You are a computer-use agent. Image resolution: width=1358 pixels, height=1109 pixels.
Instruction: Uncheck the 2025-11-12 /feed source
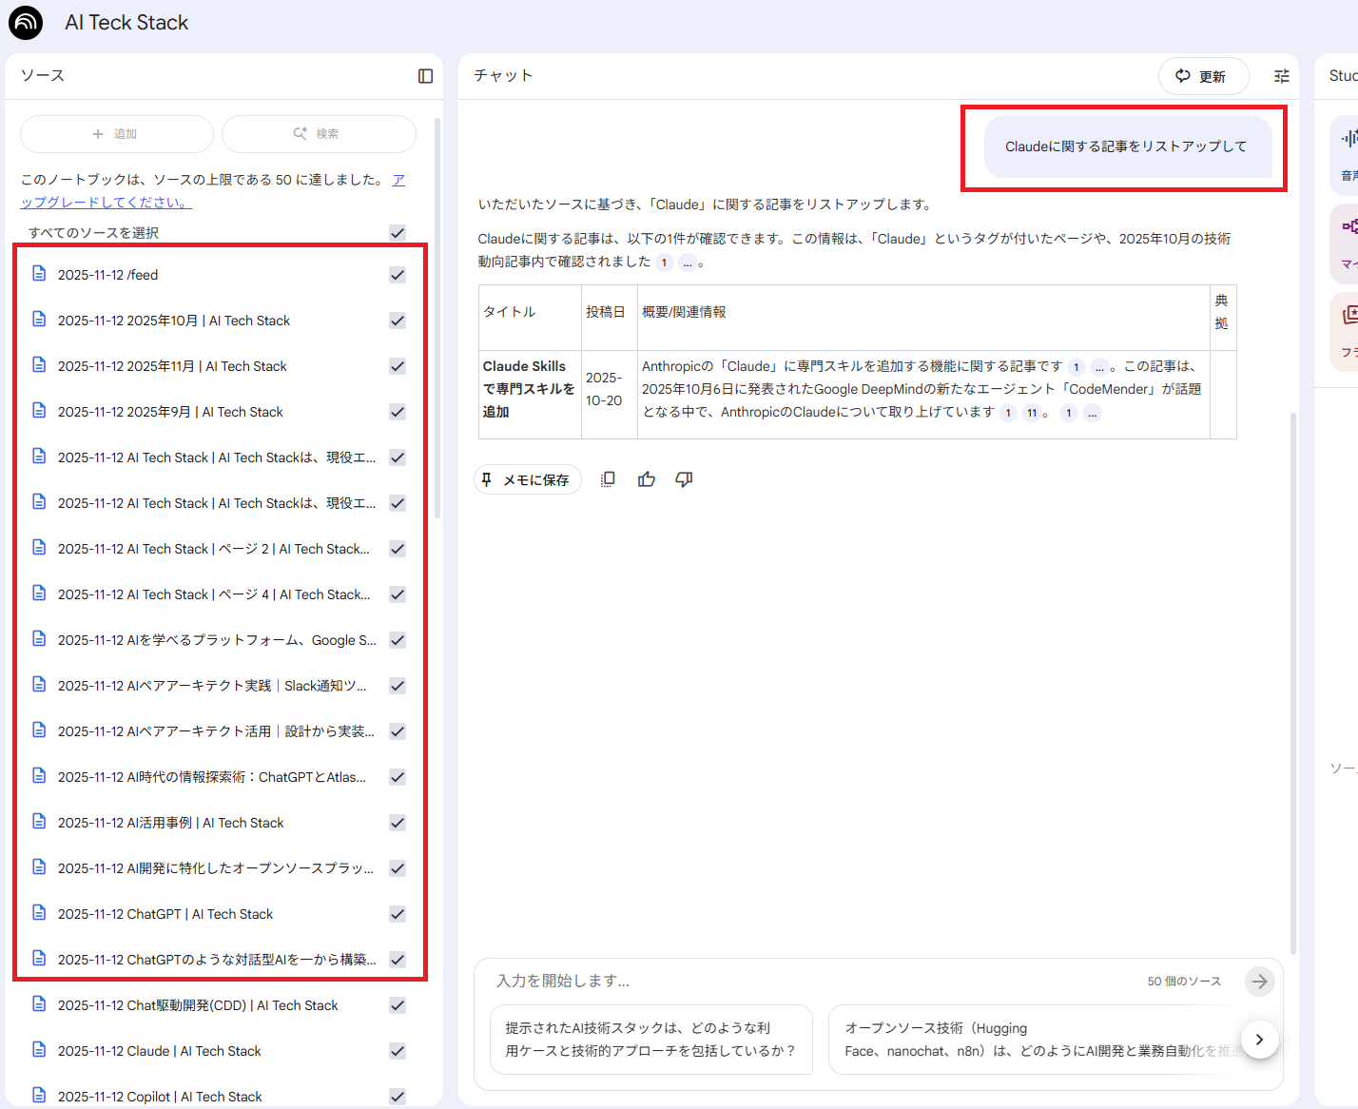[398, 275]
